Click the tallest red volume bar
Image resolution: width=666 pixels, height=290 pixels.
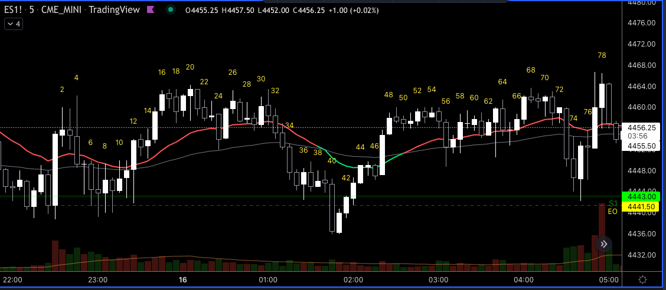pyautogui.click(x=602, y=238)
